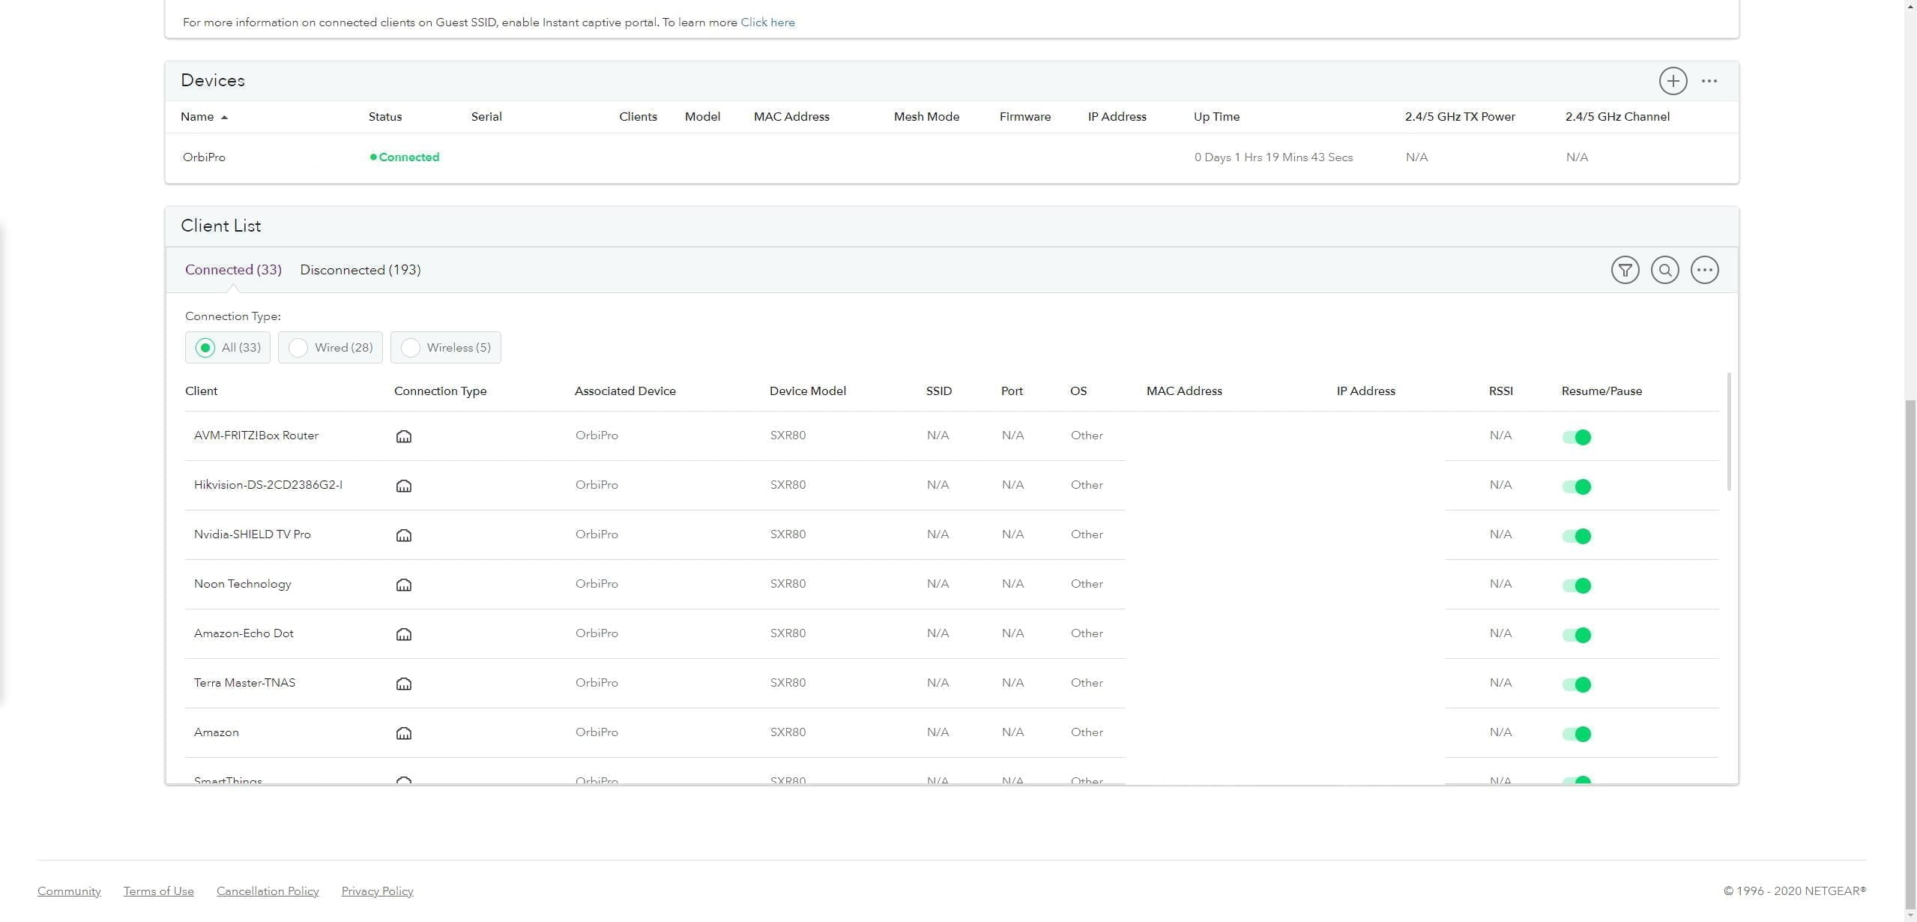
Task: Toggle Resume/Pause for Noon Technology
Action: click(x=1576, y=585)
